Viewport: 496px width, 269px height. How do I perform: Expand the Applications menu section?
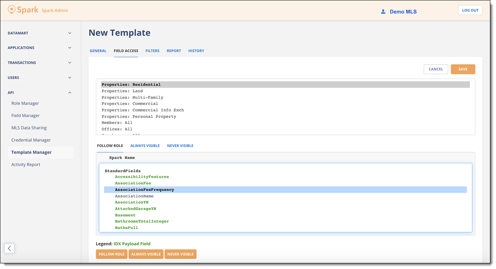pyautogui.click(x=40, y=48)
